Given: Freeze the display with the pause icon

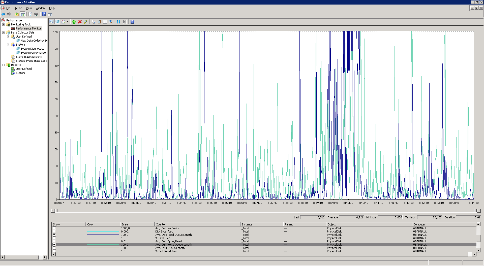Looking at the screenshot, I should coord(118,22).
